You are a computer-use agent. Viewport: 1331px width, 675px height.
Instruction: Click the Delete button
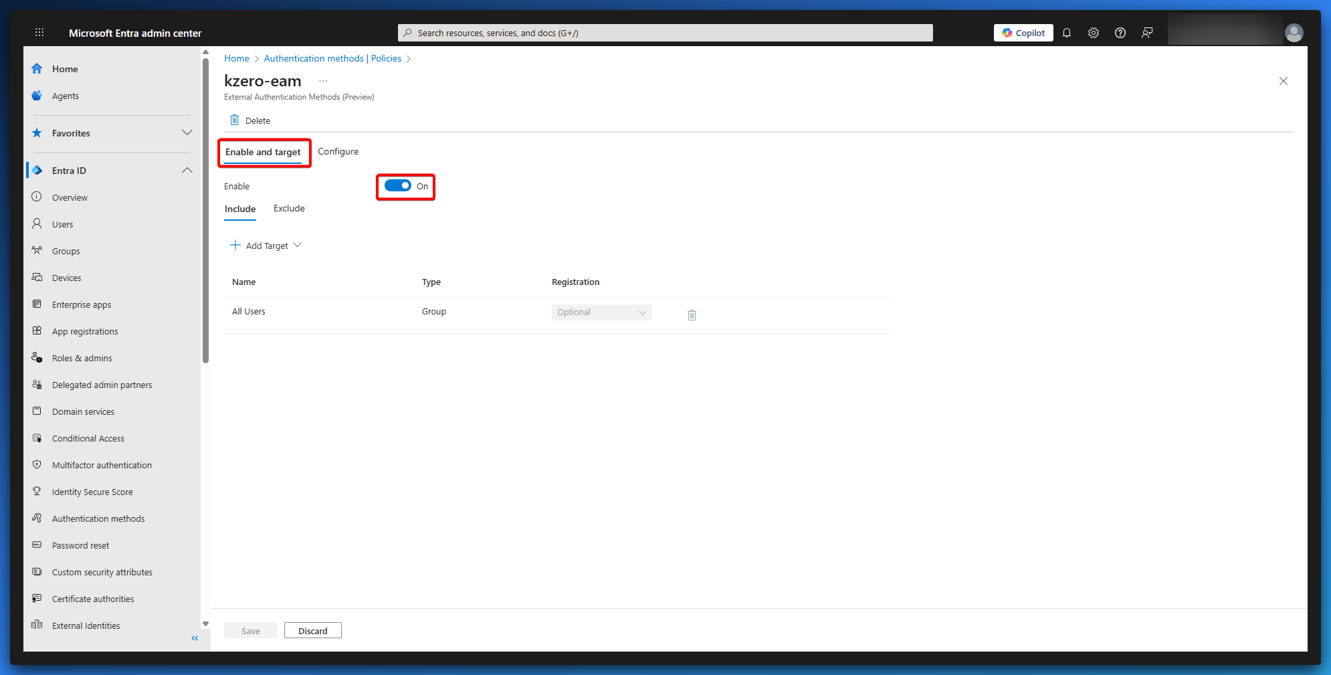click(250, 120)
